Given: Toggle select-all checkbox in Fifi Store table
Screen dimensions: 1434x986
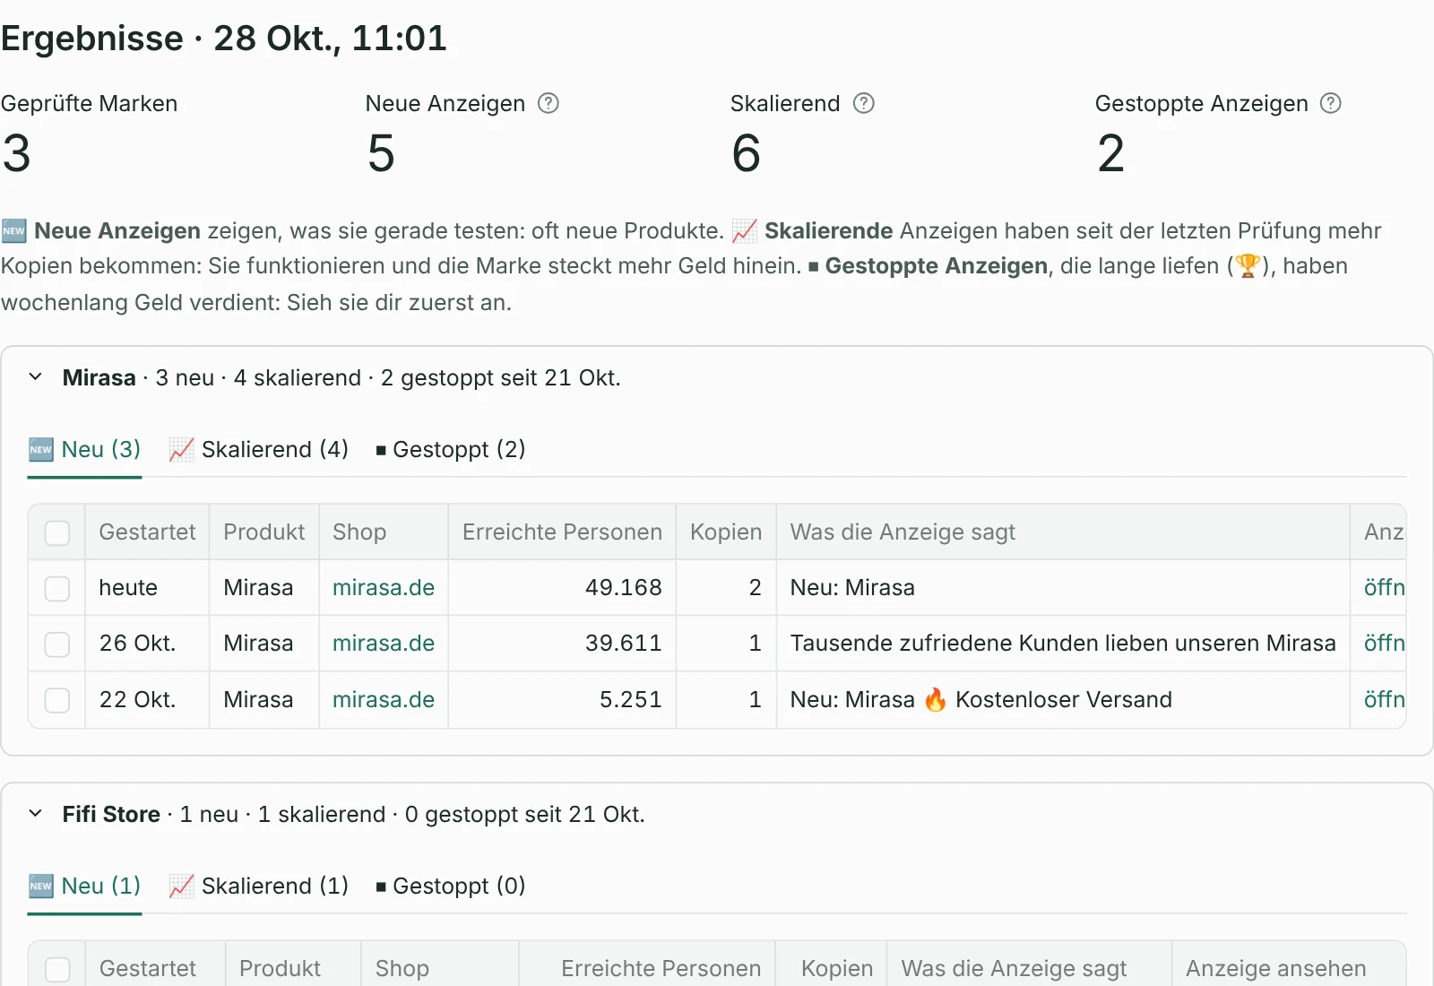Looking at the screenshot, I should click(57, 969).
